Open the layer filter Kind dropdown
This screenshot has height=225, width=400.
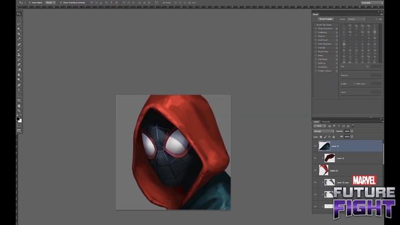coord(319,126)
